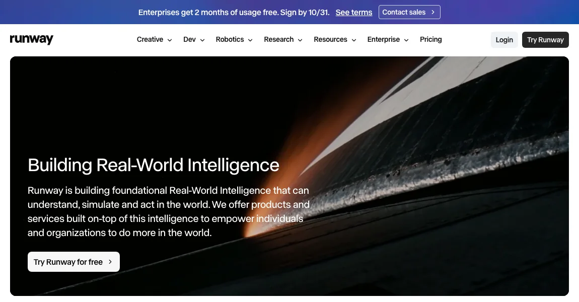Go to the Pricing page
The image size is (579, 302).
click(x=430, y=39)
